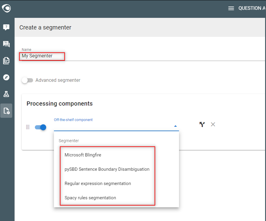
Task: Click the QUESTION header menu label
Action: click(252, 8)
